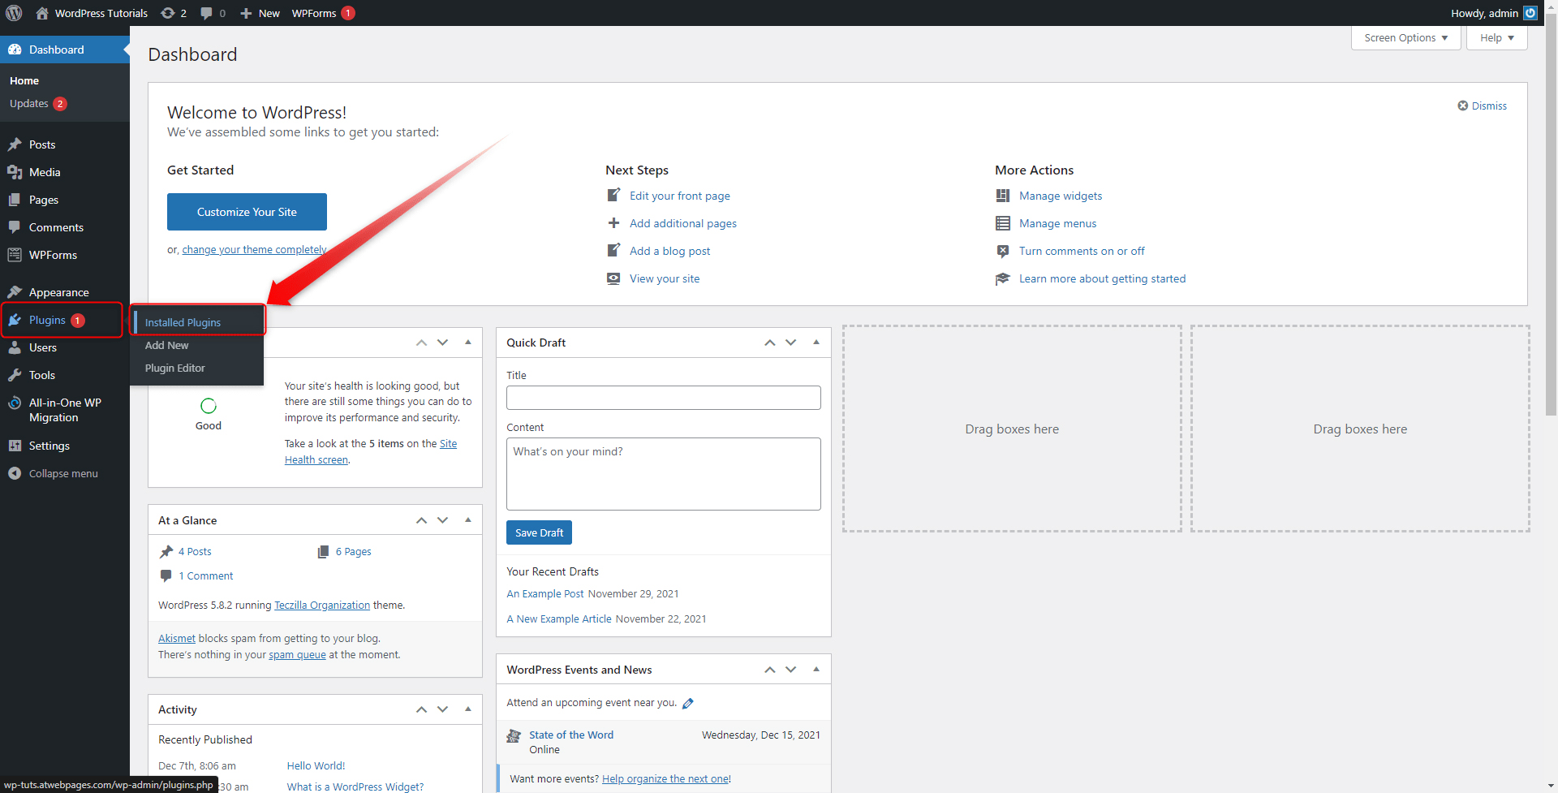Open the 1 Comment link
This screenshot has height=793, width=1558.
205,575
